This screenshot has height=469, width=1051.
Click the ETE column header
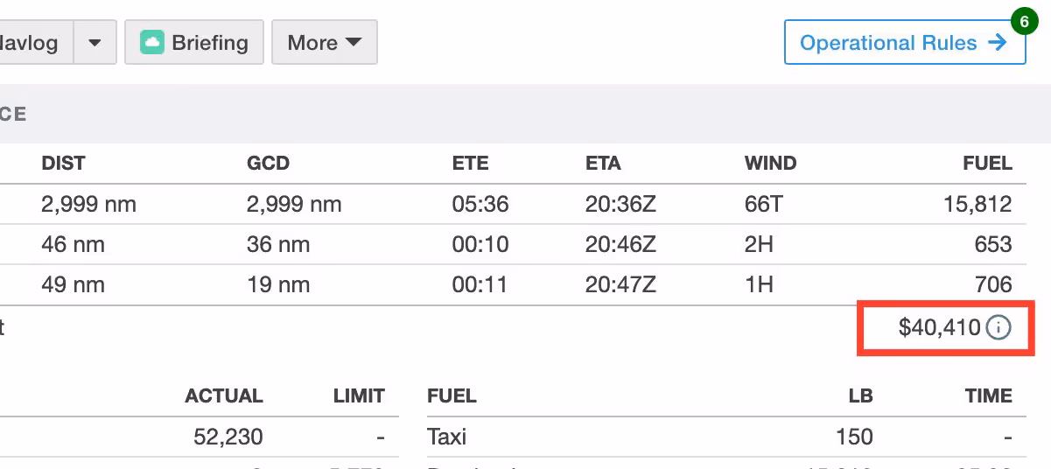pos(470,163)
